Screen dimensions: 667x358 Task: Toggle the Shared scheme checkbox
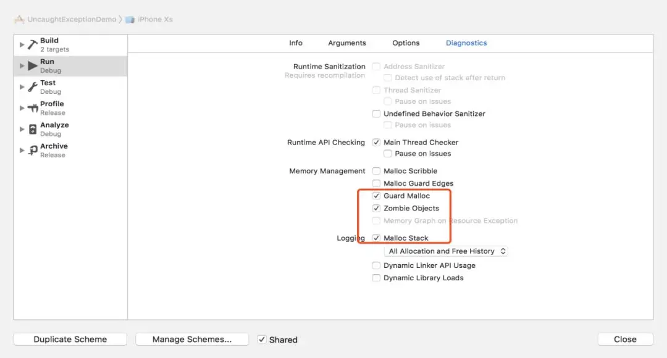[262, 339]
